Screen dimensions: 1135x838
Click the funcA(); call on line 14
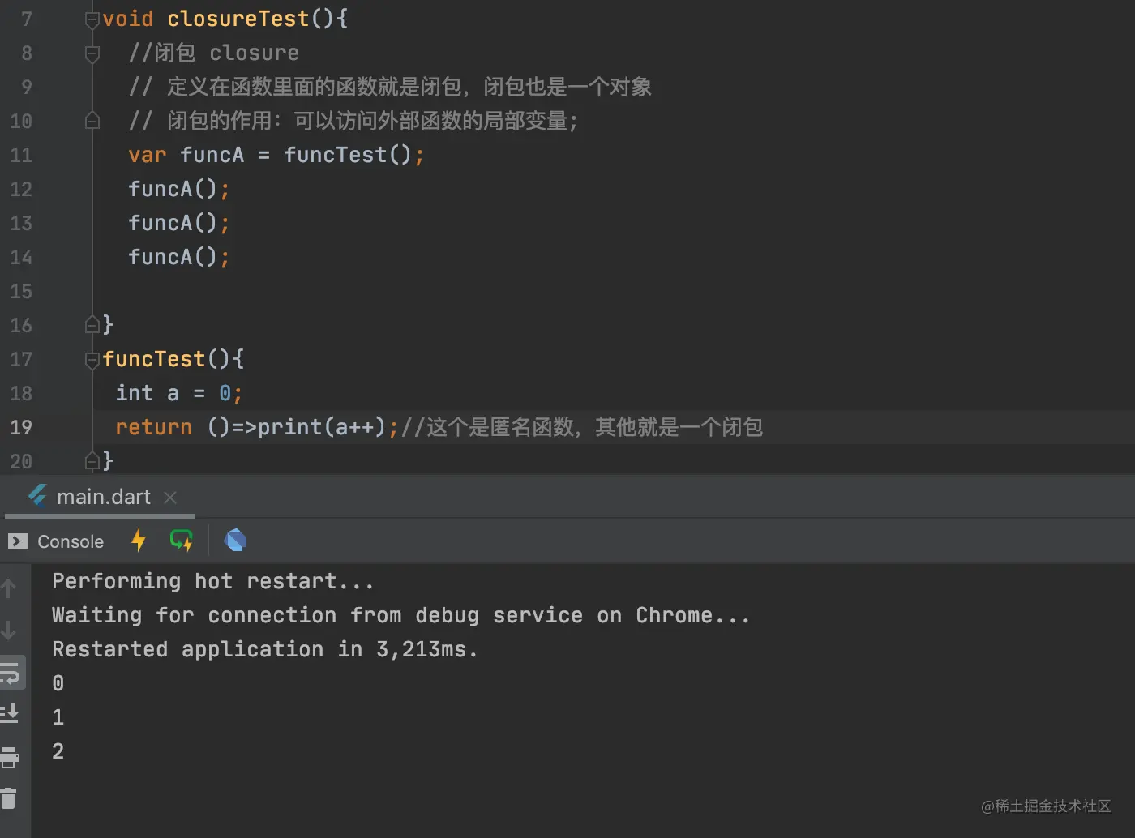179,257
